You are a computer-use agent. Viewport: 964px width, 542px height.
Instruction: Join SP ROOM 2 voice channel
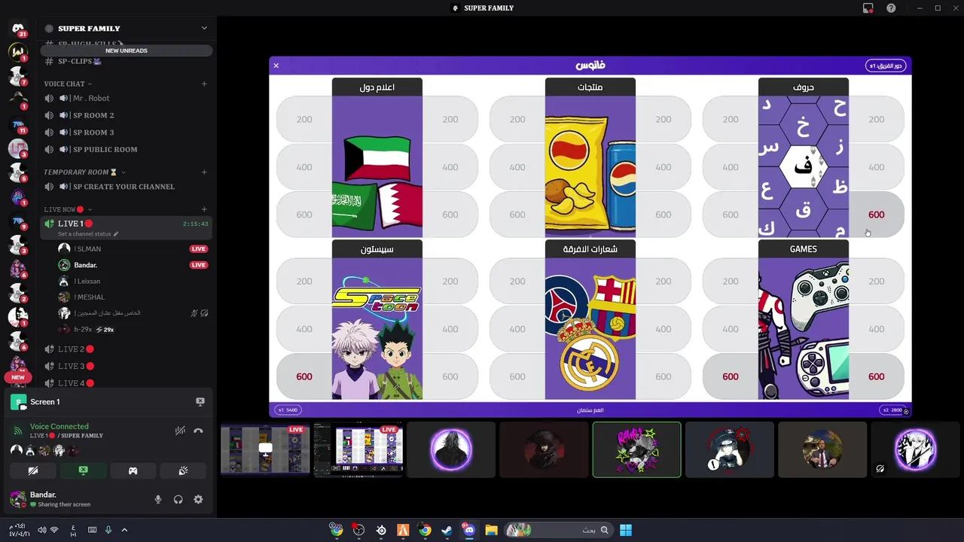(x=126, y=115)
